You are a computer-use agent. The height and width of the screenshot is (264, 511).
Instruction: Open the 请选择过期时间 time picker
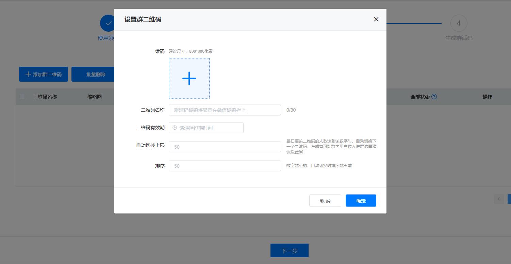click(206, 128)
